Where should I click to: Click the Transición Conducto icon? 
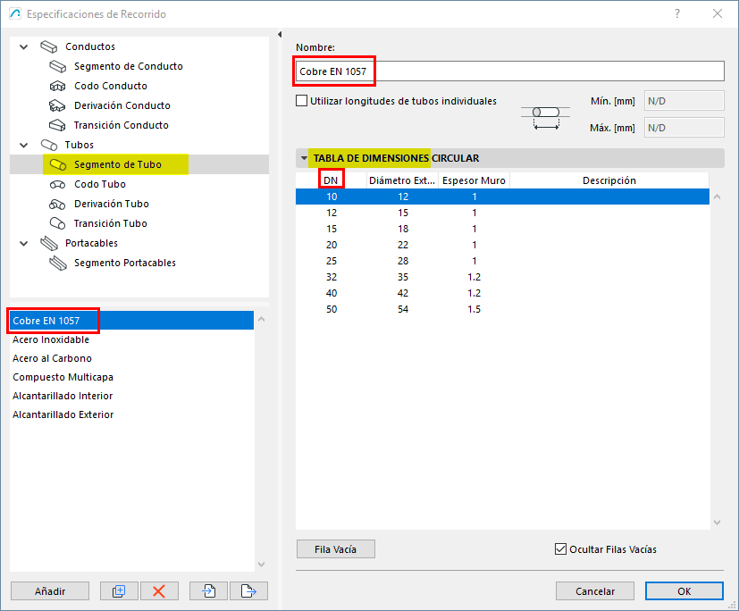57,125
